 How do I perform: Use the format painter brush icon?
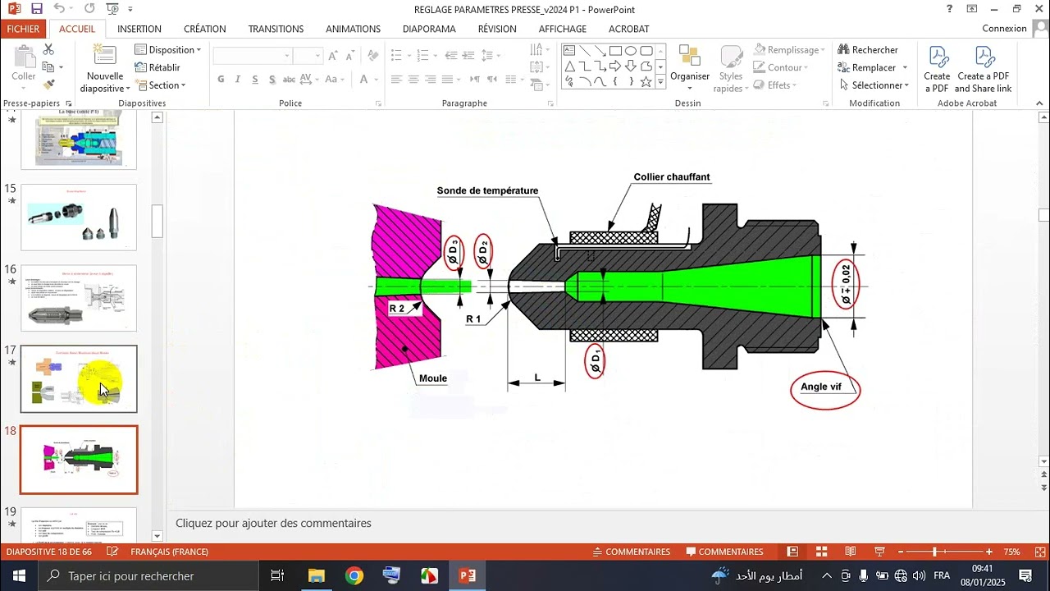click(48, 84)
